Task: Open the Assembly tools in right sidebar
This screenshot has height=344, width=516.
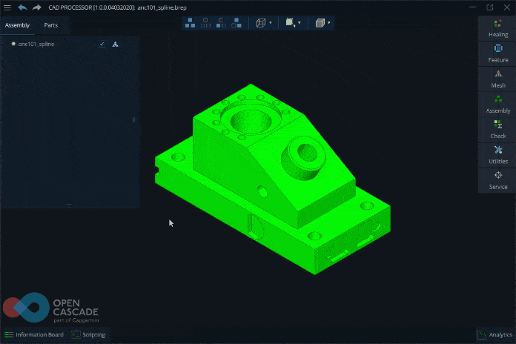Action: pyautogui.click(x=498, y=105)
